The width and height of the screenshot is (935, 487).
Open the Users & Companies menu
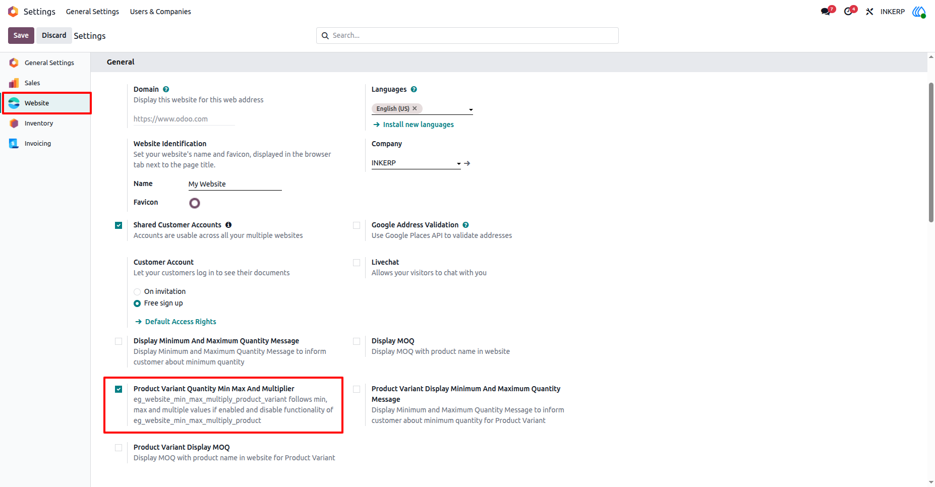(160, 12)
